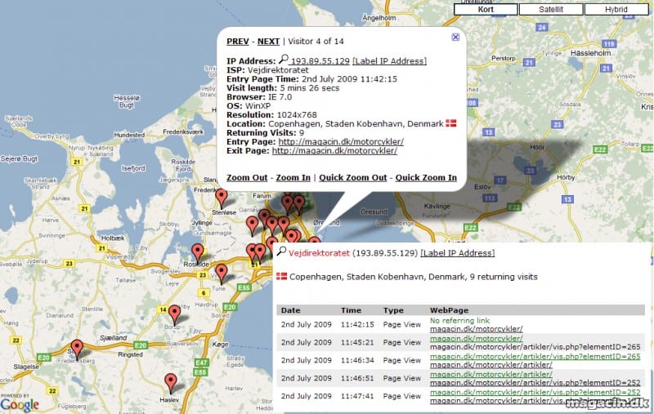
Task: Click 'ISP: Vejdirektoratet' line in popup
Action: (268, 70)
